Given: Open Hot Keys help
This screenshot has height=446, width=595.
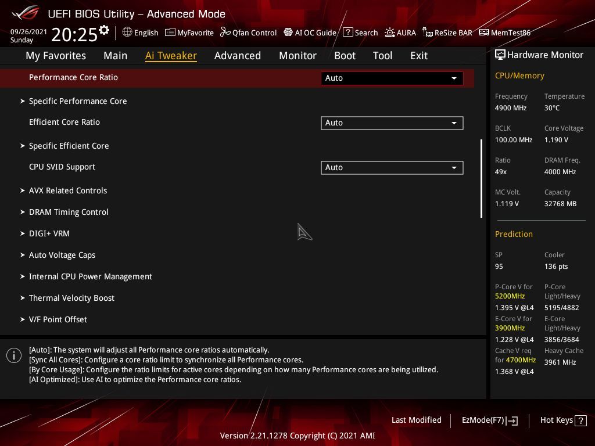Looking at the screenshot, I should coord(563,420).
